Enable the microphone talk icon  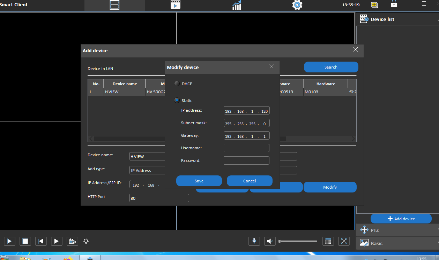(x=254, y=241)
